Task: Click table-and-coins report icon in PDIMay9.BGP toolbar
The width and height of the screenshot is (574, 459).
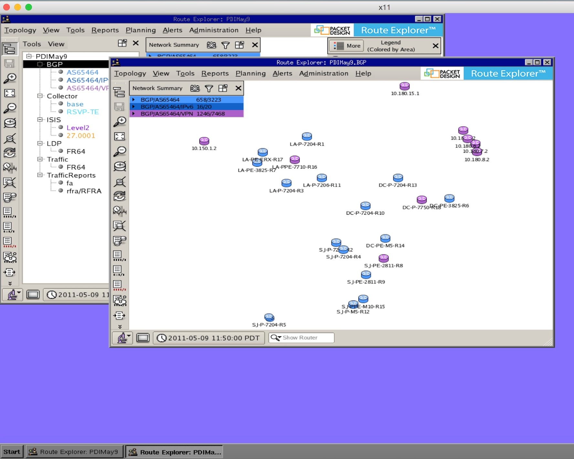Action: (120, 240)
